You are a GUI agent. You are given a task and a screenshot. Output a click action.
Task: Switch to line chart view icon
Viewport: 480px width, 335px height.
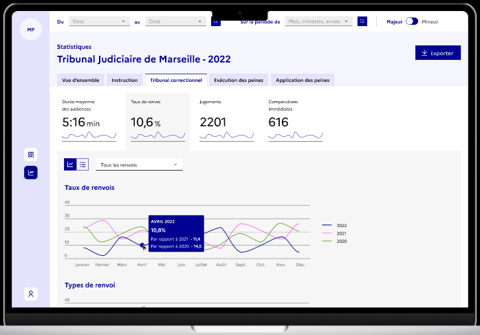(70, 164)
